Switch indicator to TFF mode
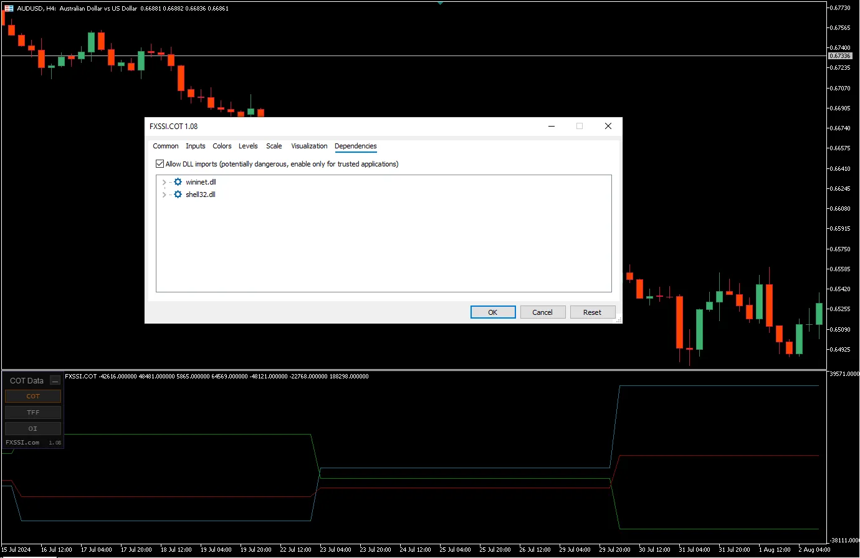This screenshot has width=860, height=558. pos(33,413)
